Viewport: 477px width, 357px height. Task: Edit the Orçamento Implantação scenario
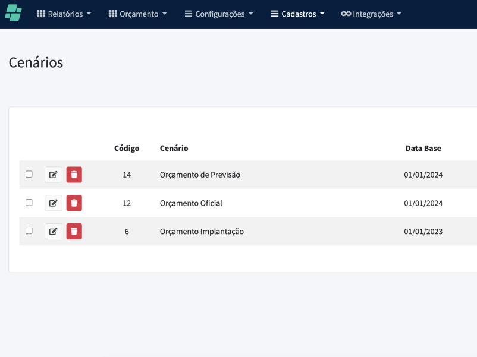pos(54,232)
